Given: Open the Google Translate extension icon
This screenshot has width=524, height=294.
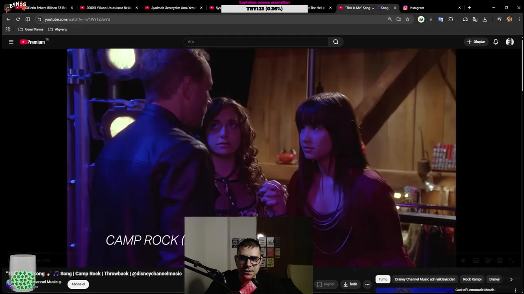Looking at the screenshot, I should click(440, 19).
